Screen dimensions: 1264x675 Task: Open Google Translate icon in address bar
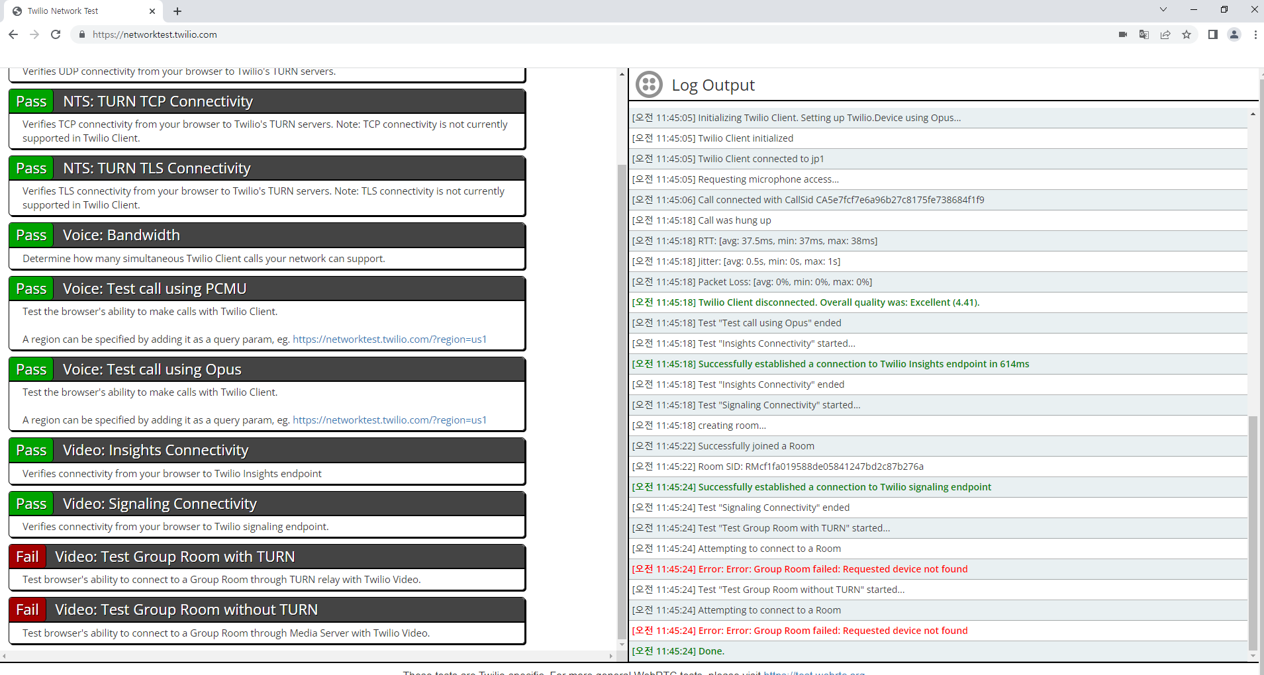pos(1144,34)
